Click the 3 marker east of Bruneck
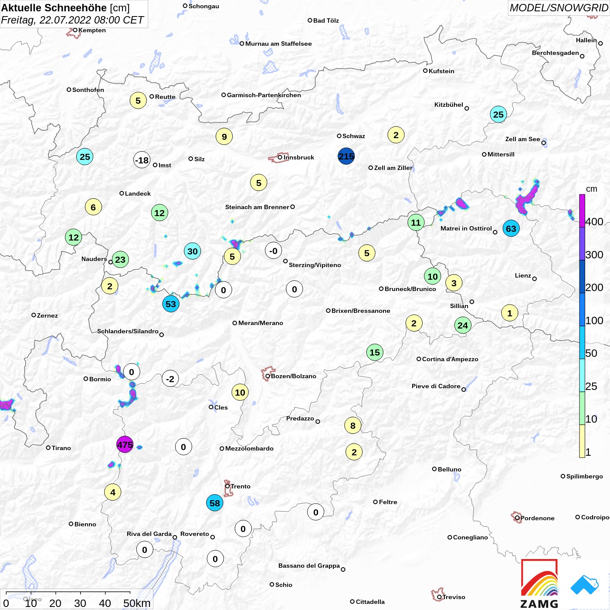 coord(454,283)
